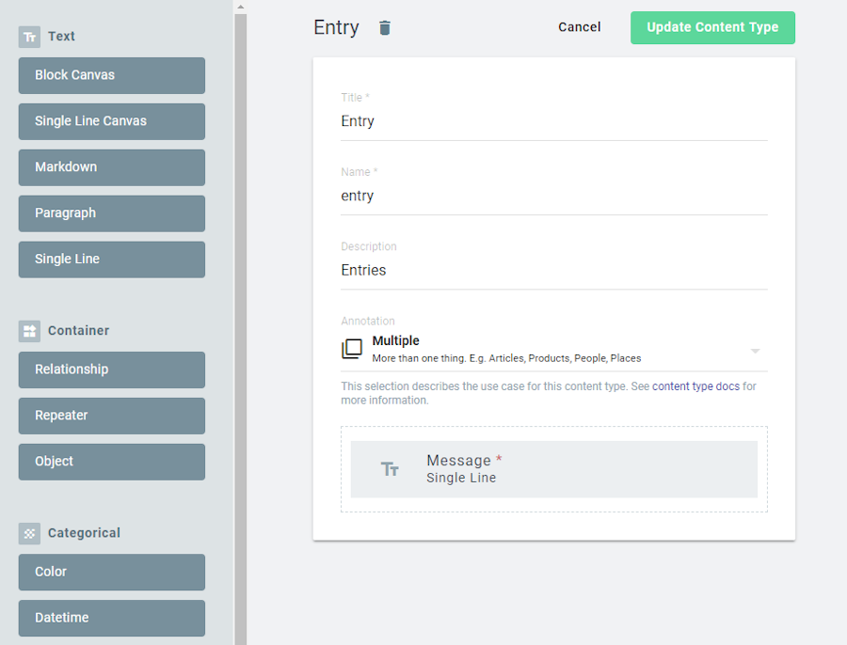Click the Container section heading
Screen dimensions: 847x645
point(78,331)
